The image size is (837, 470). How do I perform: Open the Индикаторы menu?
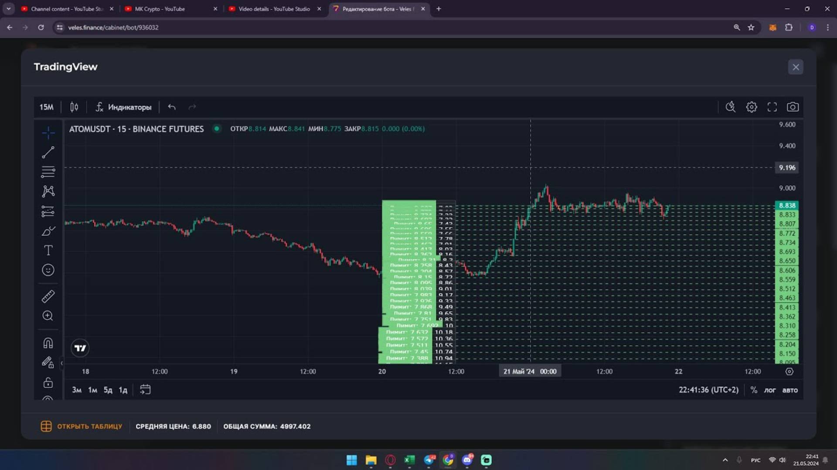(x=123, y=107)
